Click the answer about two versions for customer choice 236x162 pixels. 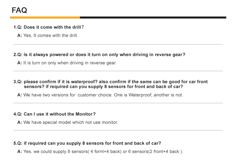[103, 95]
